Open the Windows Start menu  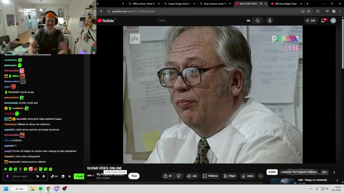pyautogui.click(x=6, y=189)
